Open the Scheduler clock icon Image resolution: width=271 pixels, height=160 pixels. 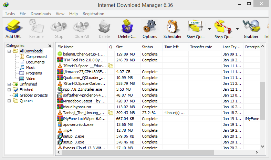(172, 27)
